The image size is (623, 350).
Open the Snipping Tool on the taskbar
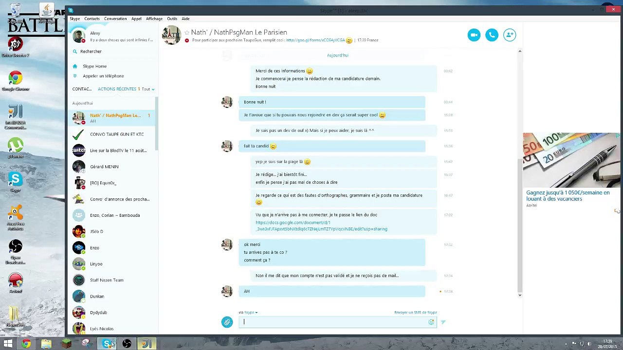pyautogui.click(x=86, y=344)
